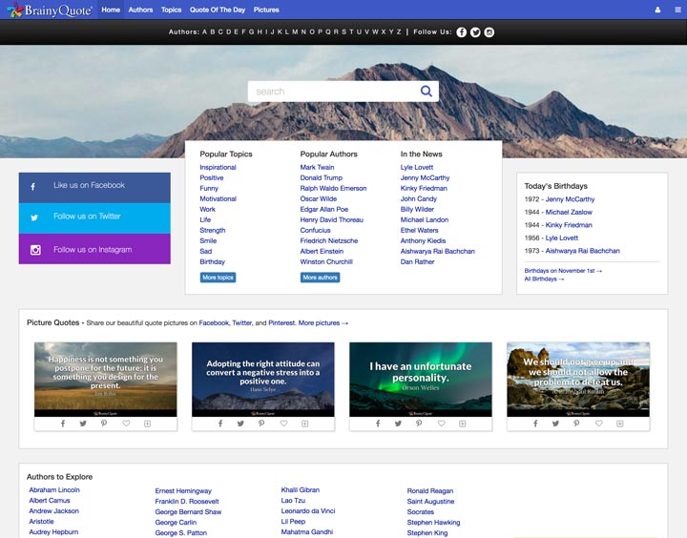Open Abraham Lincoln in Authors to Explore
The height and width of the screenshot is (538, 687).
[54, 490]
